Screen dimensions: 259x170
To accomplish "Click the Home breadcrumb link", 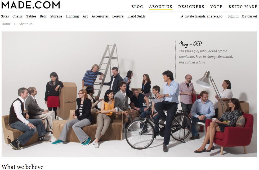I will click(6, 24).
